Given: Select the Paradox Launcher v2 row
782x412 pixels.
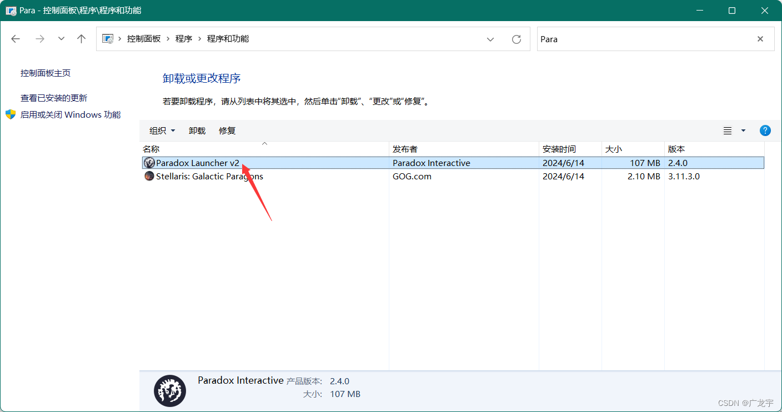Looking at the screenshot, I should point(453,163).
